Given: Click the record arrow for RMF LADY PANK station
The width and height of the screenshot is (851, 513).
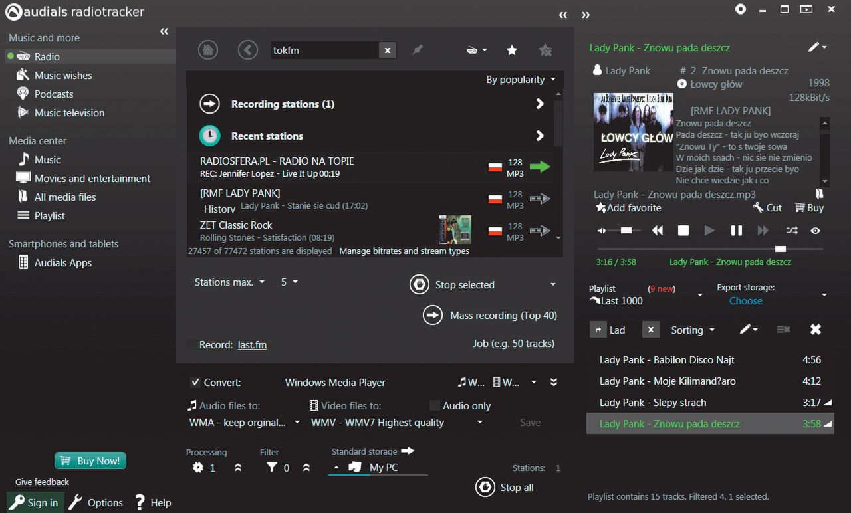Looking at the screenshot, I should coord(540,199).
